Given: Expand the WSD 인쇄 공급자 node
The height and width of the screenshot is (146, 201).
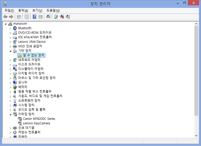Looking at the screenshot, I should pyautogui.click(x=10, y=47).
